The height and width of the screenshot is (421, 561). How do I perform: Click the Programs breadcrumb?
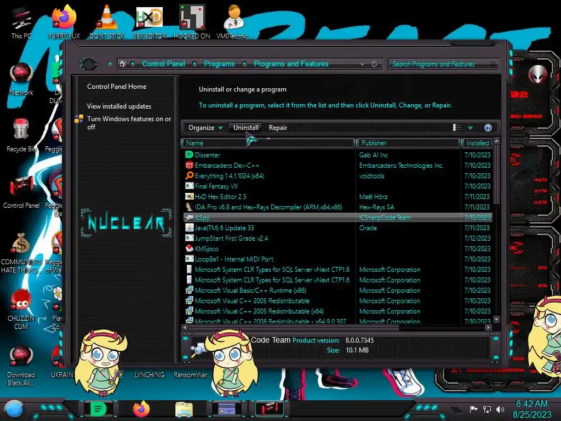219,64
